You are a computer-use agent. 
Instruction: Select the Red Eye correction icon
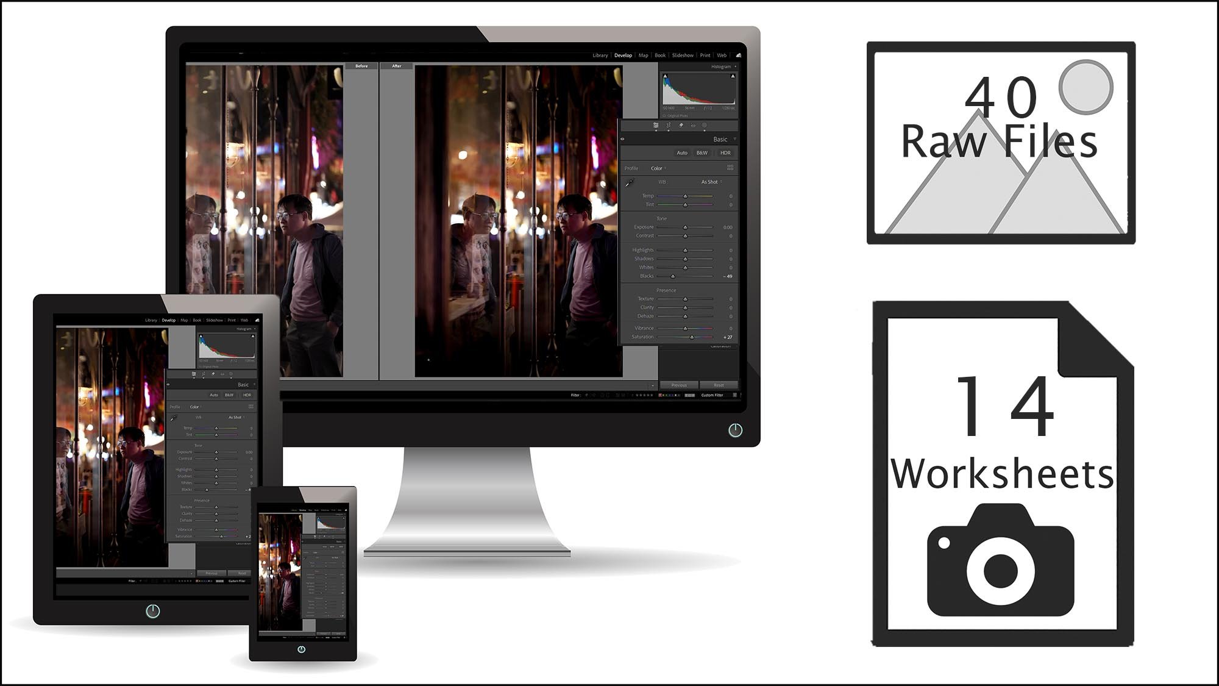(693, 126)
